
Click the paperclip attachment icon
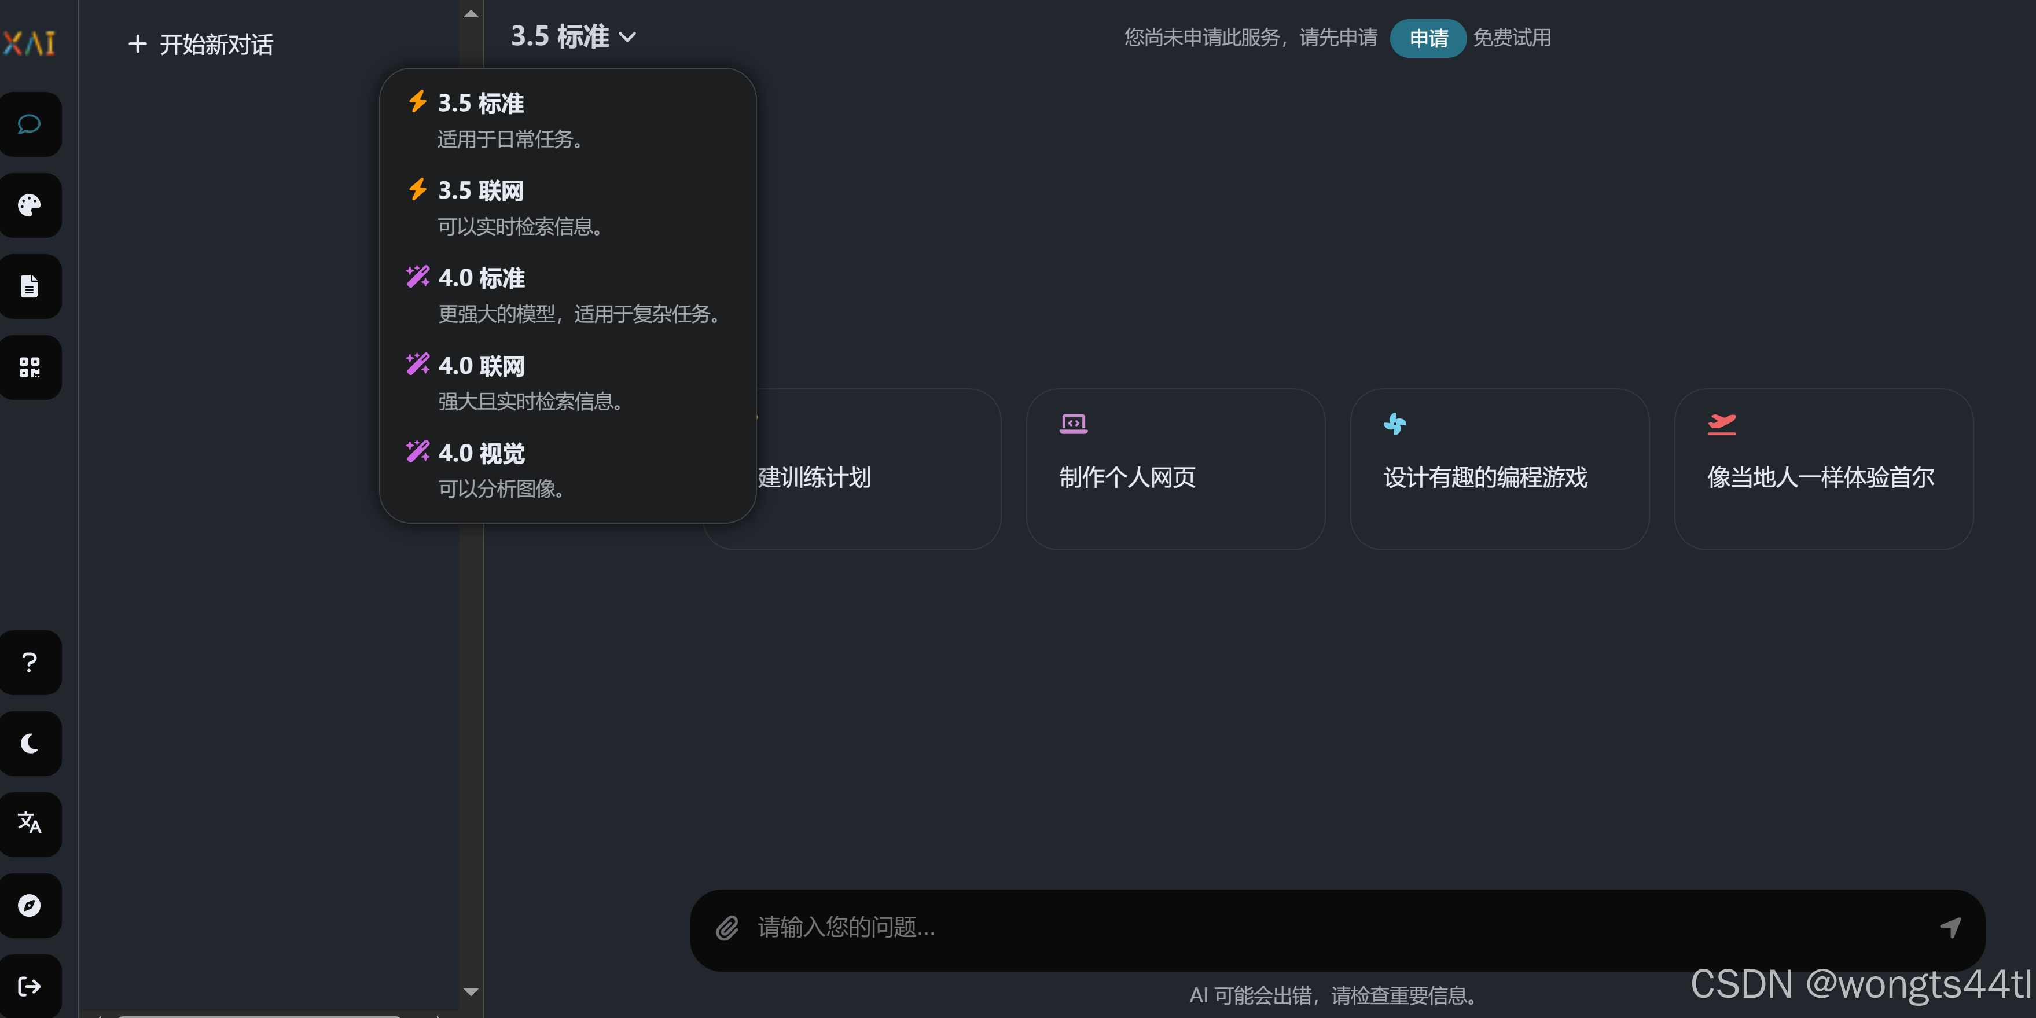click(x=727, y=928)
